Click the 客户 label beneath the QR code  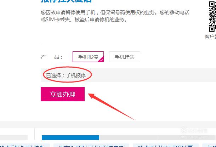click(x=210, y=36)
